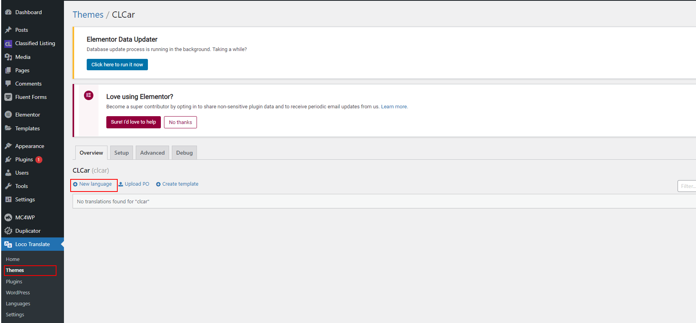
Task: Click the Dashboard gauge icon
Action: [8, 12]
